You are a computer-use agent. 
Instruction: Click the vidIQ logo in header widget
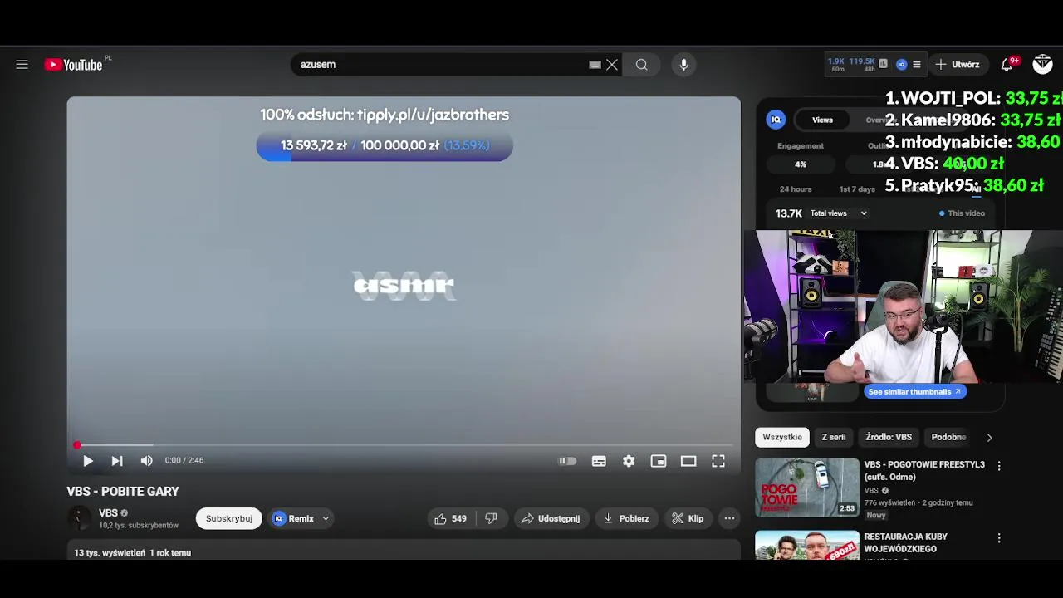pyautogui.click(x=902, y=64)
